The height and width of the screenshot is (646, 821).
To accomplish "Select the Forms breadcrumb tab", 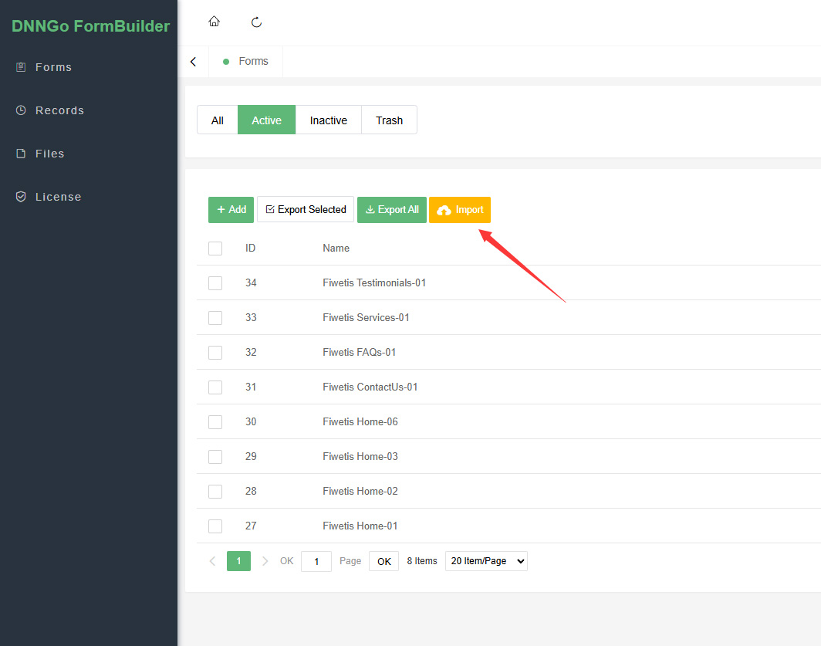I will pos(246,61).
